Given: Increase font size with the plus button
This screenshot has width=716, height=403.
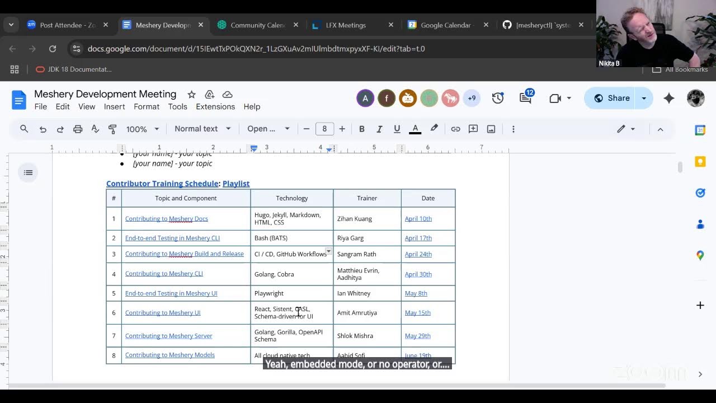Looking at the screenshot, I should (342, 129).
